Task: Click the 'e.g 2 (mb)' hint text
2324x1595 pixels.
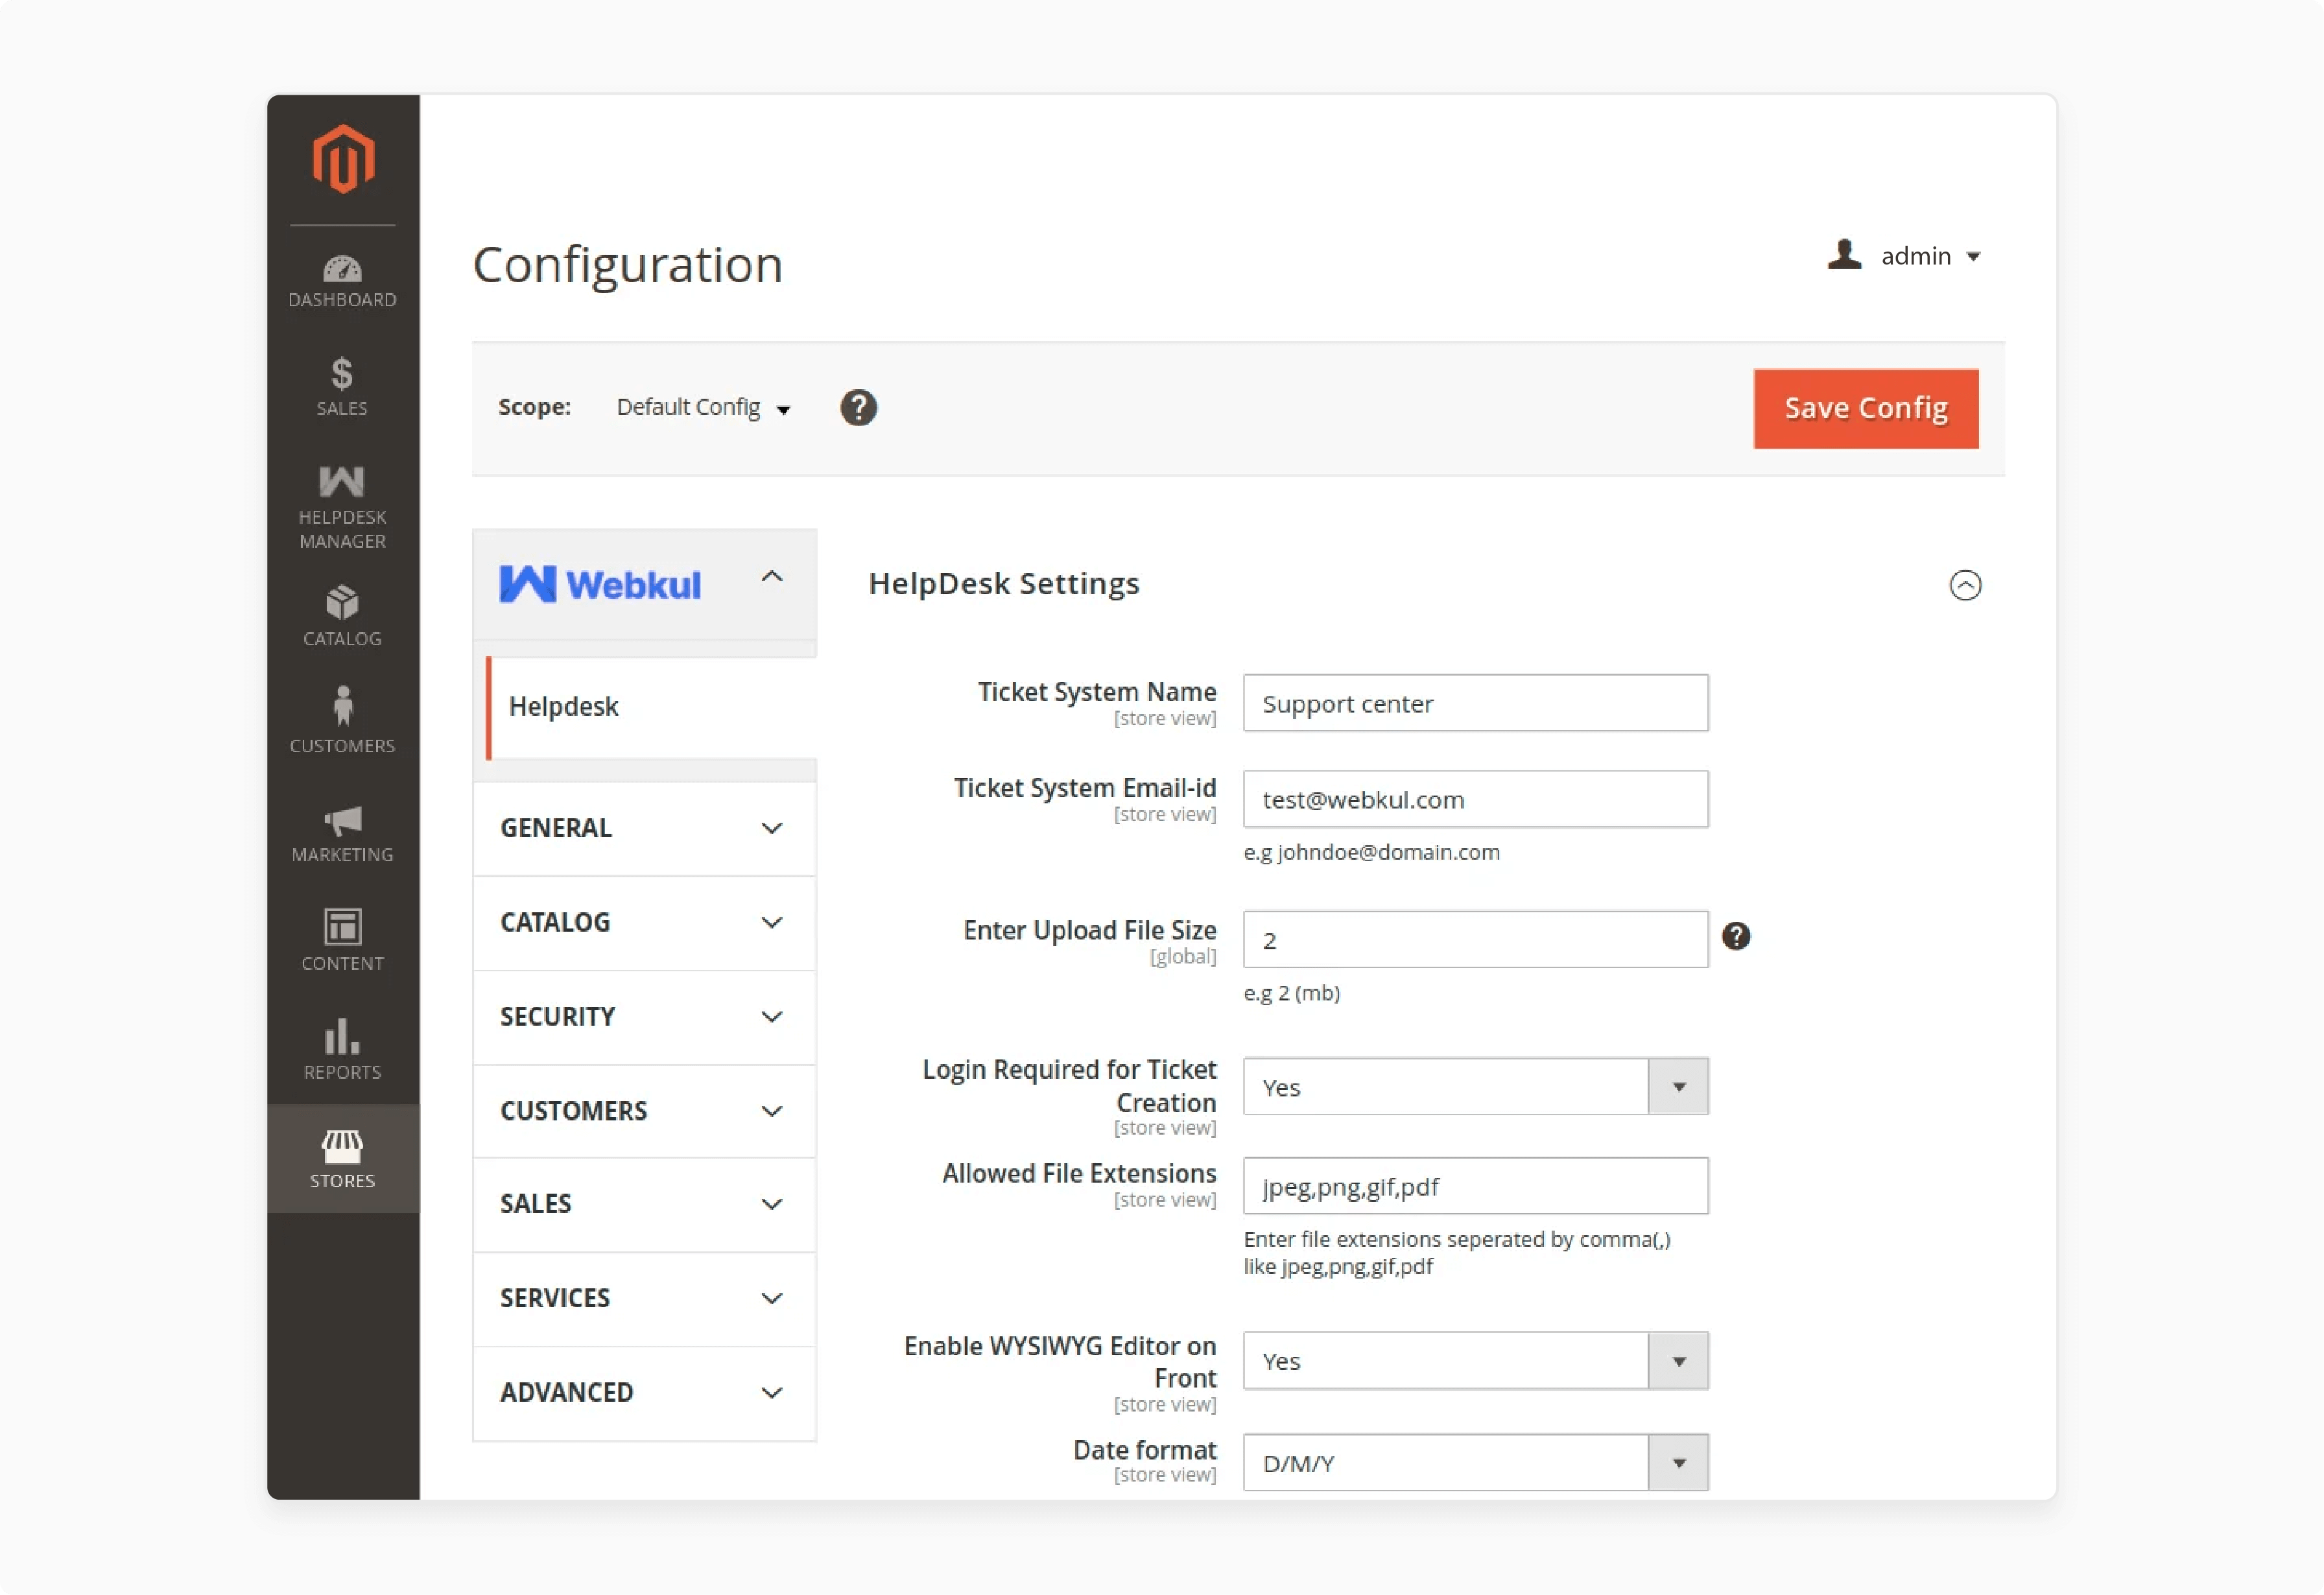Action: 1291,993
